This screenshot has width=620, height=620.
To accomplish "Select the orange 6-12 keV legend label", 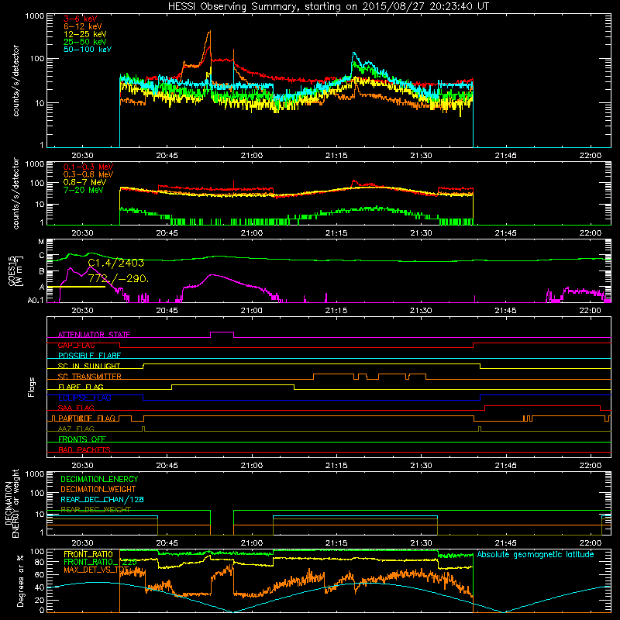I will (x=82, y=26).
